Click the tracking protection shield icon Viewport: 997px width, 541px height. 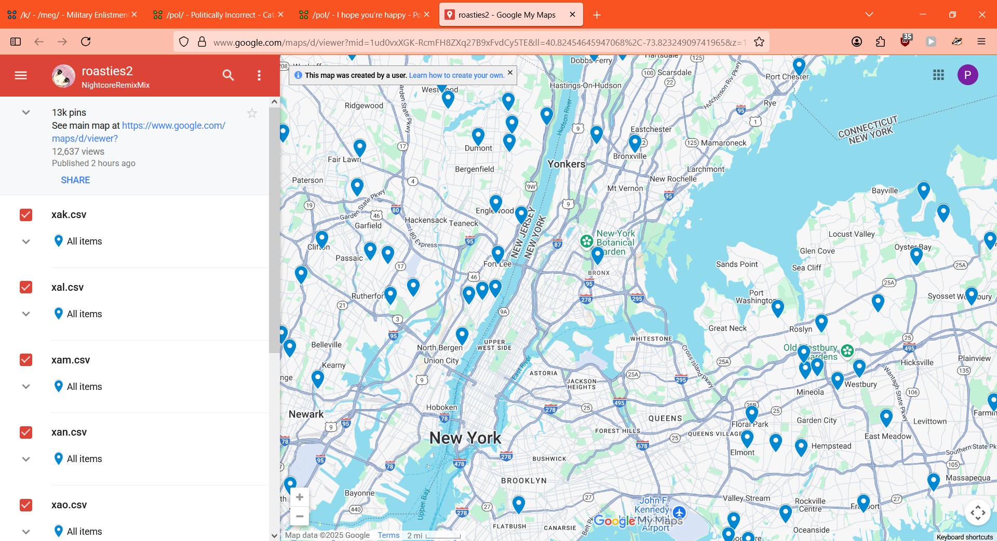point(184,42)
